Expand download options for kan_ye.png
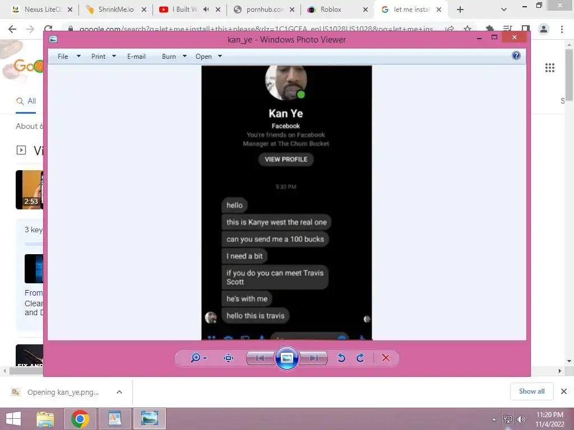Viewport: 574px width, 430px height. coord(119,392)
